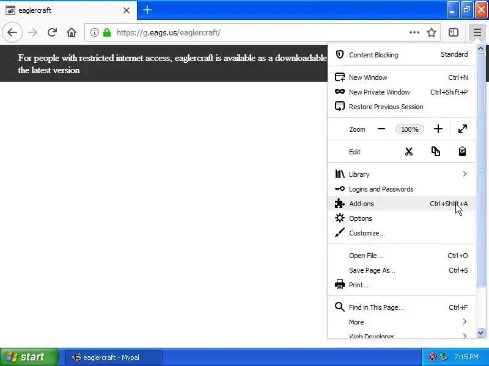Expand the Library submenu
489x366 pixels.
(x=402, y=174)
